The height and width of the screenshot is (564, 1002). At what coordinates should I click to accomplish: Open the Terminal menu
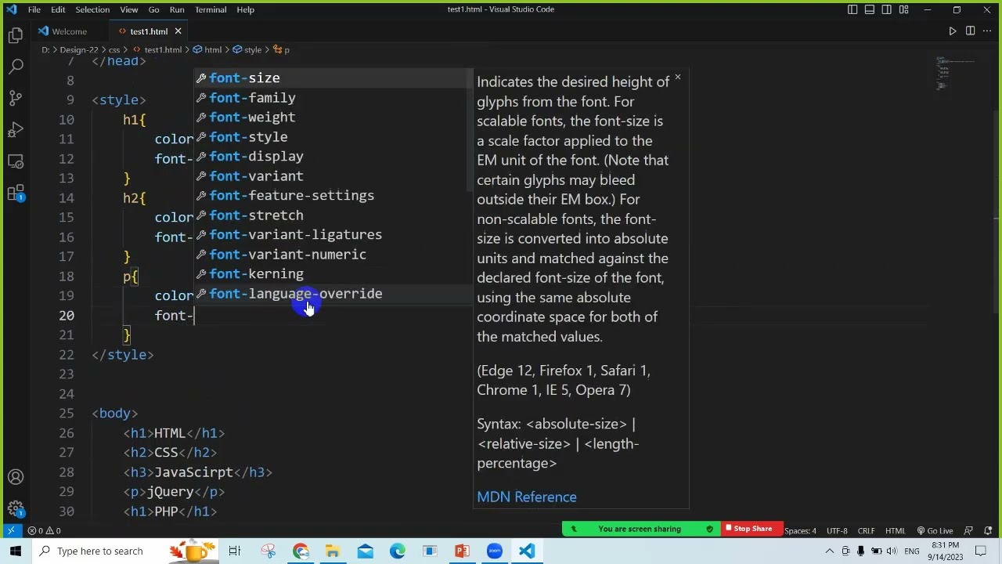point(211,9)
